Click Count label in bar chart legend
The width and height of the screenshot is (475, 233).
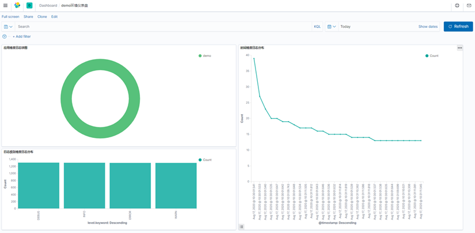click(207, 160)
